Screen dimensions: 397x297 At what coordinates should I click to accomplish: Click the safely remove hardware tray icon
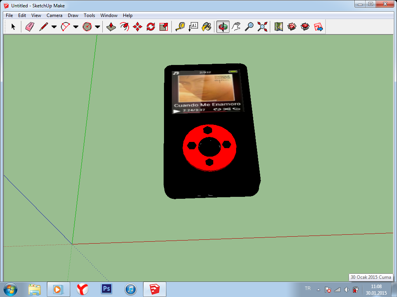[356, 290]
